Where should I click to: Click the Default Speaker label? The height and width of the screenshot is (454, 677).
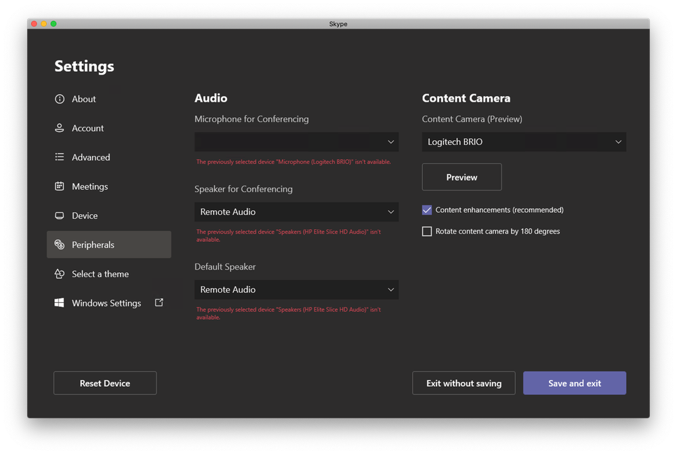[225, 267]
